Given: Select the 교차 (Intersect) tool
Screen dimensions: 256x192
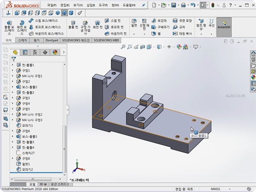Looking at the screenshot, I should (179, 27).
